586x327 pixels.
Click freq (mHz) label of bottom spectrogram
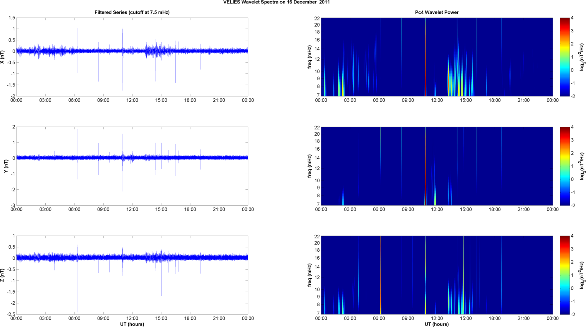pos(310,275)
